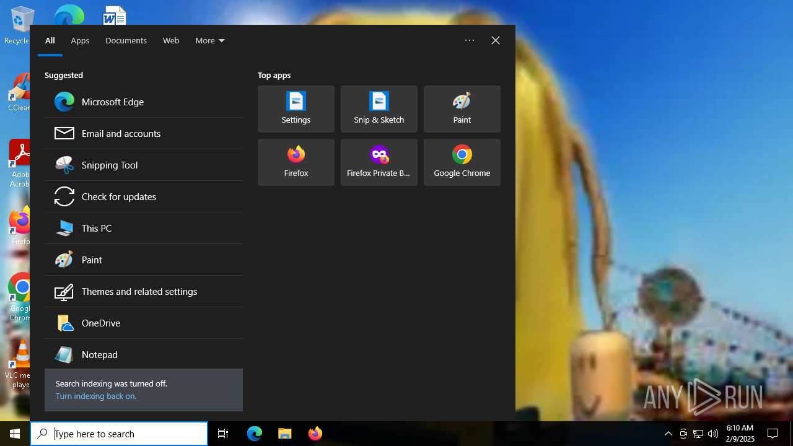The height and width of the screenshot is (446, 793).
Task: Open Task View on the taskbar
Action: click(223, 434)
